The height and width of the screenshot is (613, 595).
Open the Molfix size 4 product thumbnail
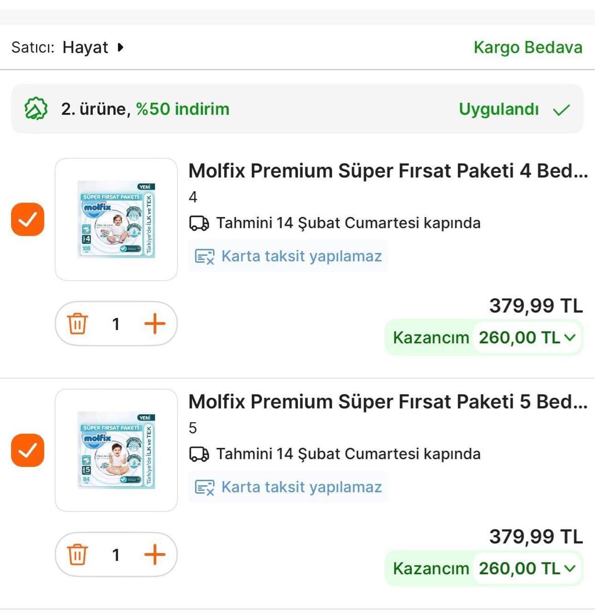tap(116, 219)
